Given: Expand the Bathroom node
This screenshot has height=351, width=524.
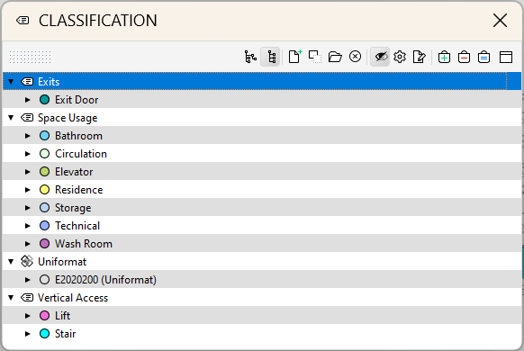Looking at the screenshot, I should click(28, 136).
